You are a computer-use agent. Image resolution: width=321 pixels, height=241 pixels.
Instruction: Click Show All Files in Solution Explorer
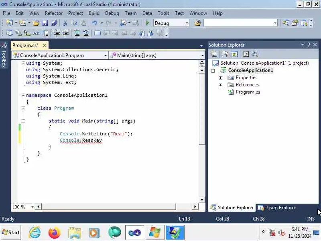pos(226,54)
